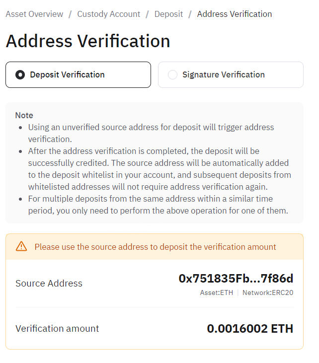Screen dimensions: 319x363
Task: Click the Source Address field label
Action: click(x=49, y=284)
